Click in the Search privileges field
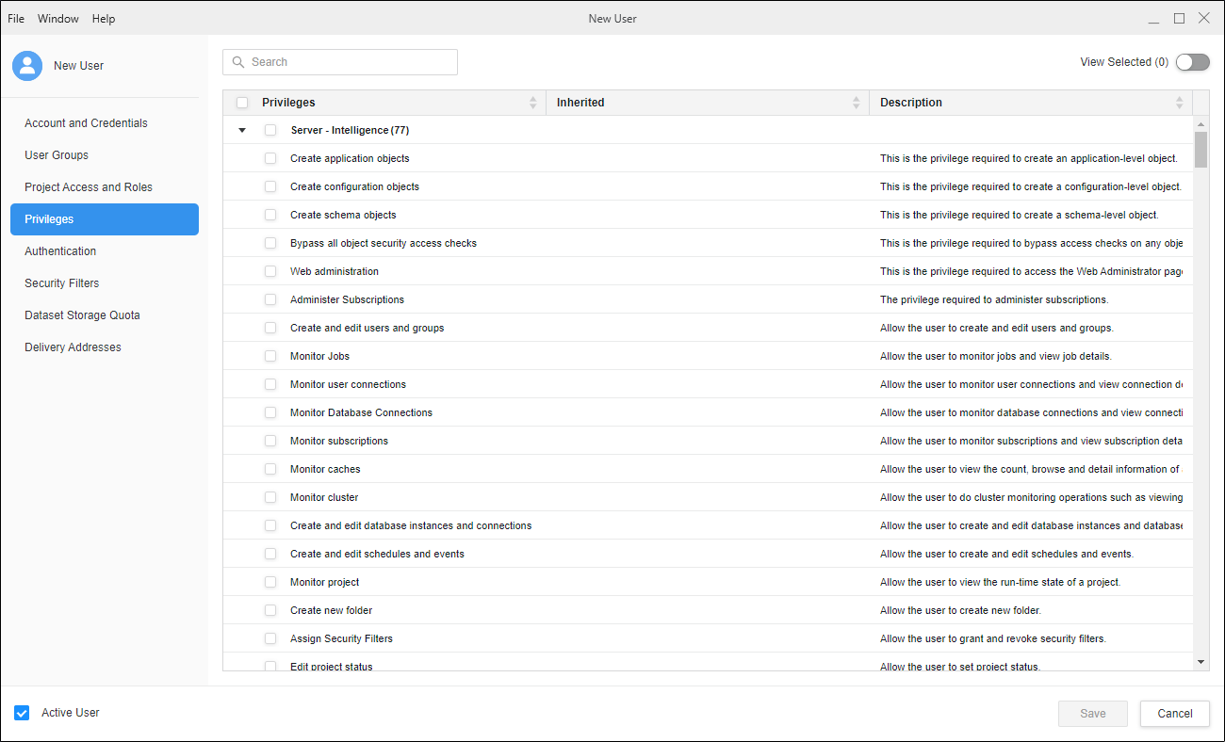Viewport: 1225px width, 742px height. (x=349, y=62)
